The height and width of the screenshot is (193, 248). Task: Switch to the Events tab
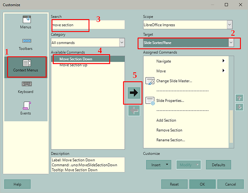(26, 108)
